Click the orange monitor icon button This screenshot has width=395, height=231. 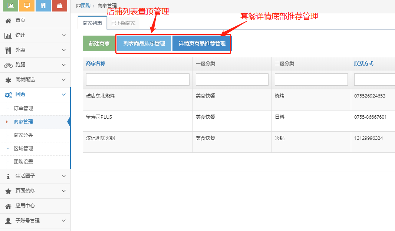click(x=27, y=6)
